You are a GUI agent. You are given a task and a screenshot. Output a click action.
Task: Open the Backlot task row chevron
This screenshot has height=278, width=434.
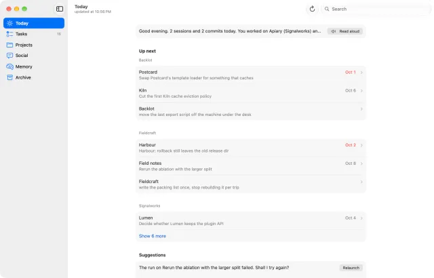coord(361,109)
